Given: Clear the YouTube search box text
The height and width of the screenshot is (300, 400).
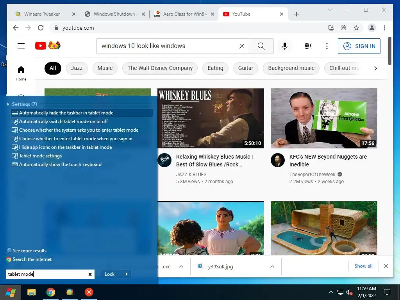Looking at the screenshot, I should tap(241, 46).
